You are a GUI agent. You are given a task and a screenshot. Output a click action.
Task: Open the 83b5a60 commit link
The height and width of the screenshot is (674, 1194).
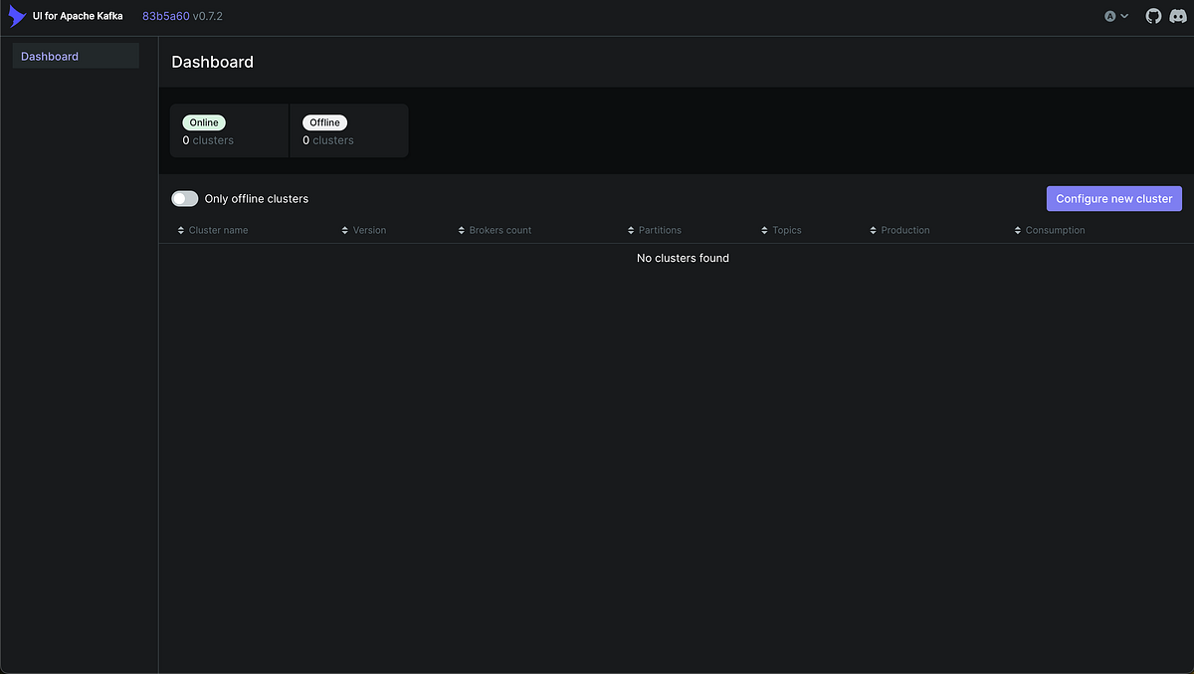point(161,15)
